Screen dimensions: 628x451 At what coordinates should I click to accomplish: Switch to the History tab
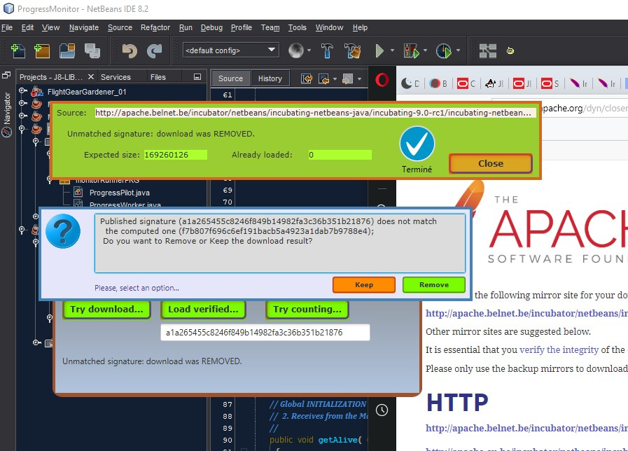[x=270, y=78]
